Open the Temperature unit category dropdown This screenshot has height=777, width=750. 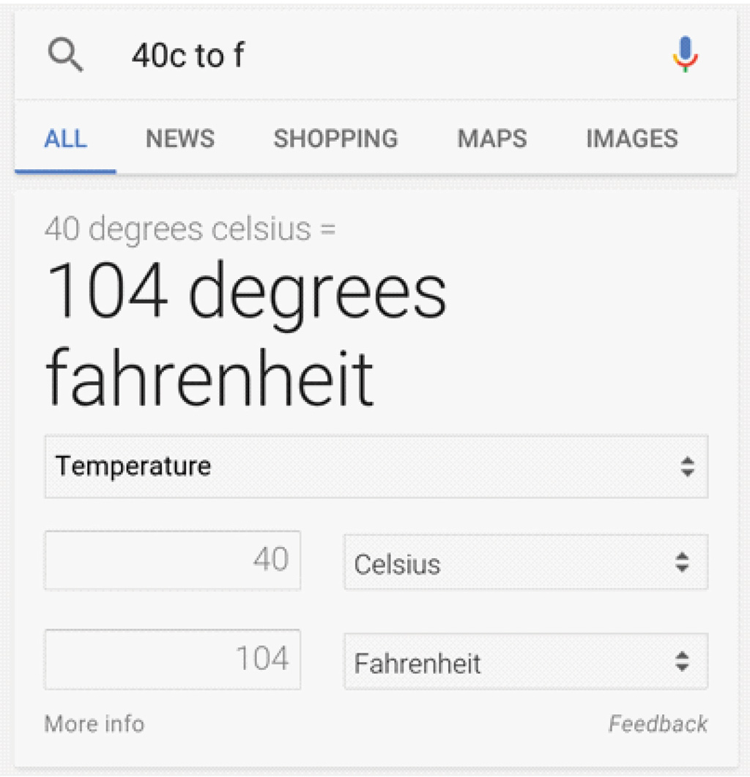[x=376, y=466]
